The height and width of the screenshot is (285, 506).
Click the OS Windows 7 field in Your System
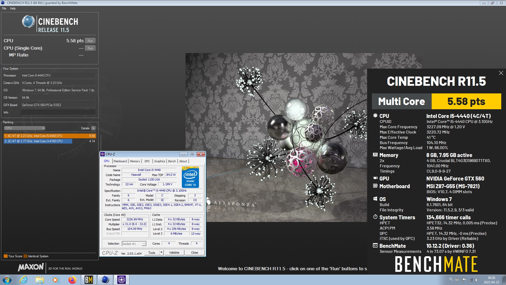click(58, 90)
